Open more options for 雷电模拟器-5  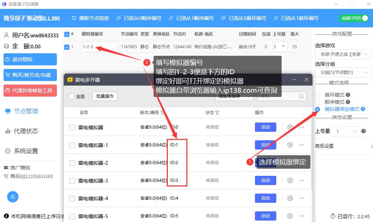[302, 216]
